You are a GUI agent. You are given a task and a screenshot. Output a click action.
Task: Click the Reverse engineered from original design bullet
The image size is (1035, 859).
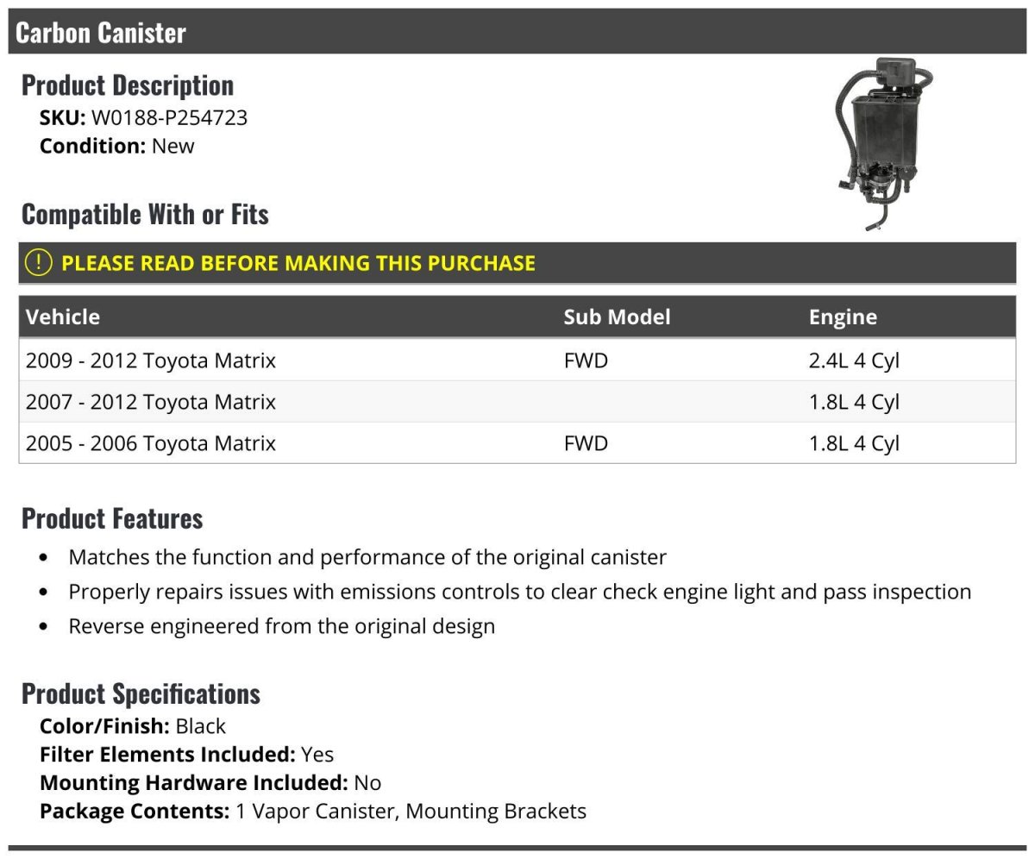tap(281, 626)
